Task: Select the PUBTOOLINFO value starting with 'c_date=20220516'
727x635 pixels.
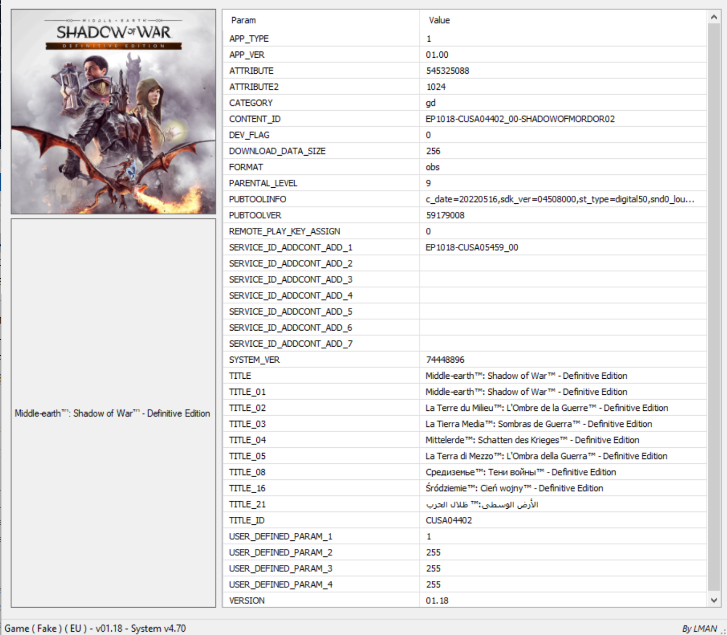Action: (x=560, y=199)
